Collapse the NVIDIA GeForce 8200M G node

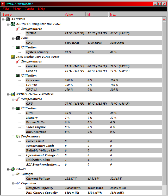8,95
